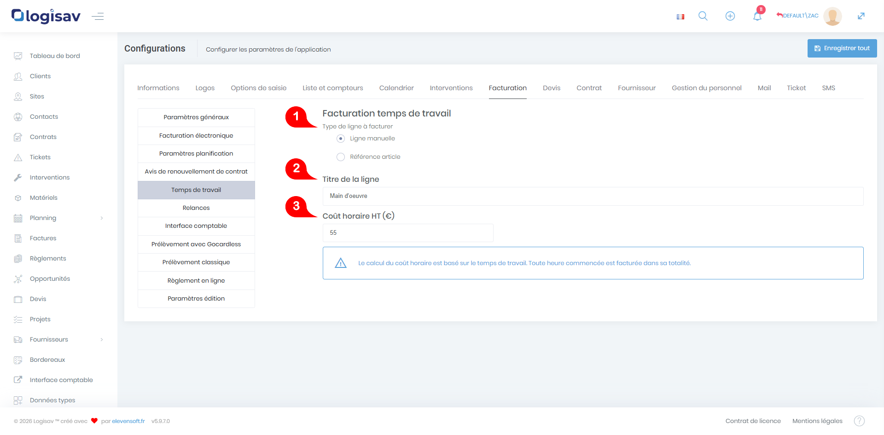Image resolution: width=884 pixels, height=435 pixels.
Task: Focus the Coût horaire HT input
Action: tap(407, 233)
